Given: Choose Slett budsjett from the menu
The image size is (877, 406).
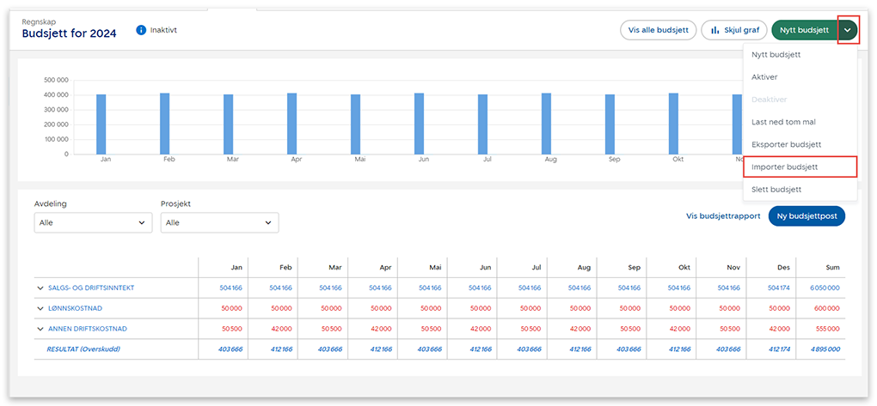Looking at the screenshot, I should coord(776,189).
